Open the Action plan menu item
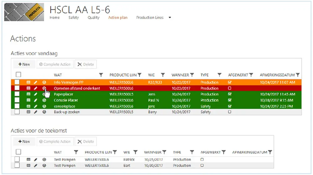Screen dimensions: 313x175 [118, 17]
